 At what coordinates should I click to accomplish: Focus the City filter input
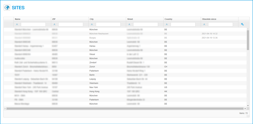108,24
